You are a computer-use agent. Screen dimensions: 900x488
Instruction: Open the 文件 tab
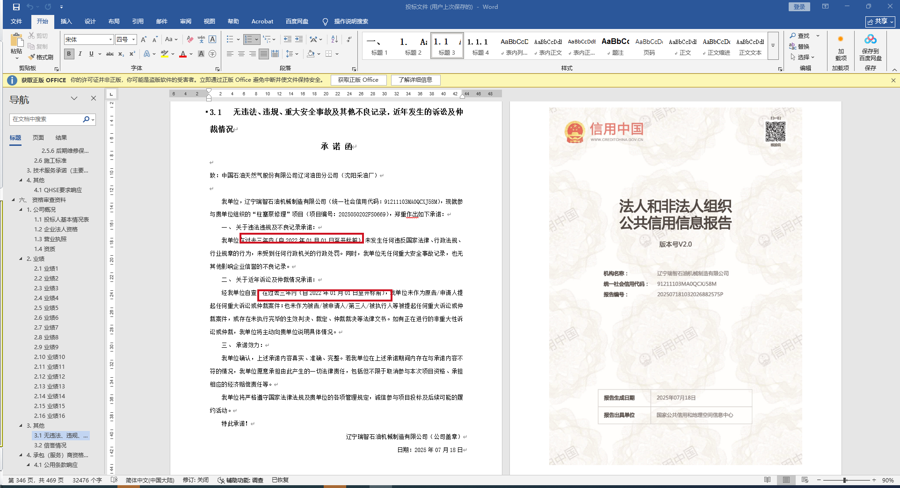pos(16,22)
